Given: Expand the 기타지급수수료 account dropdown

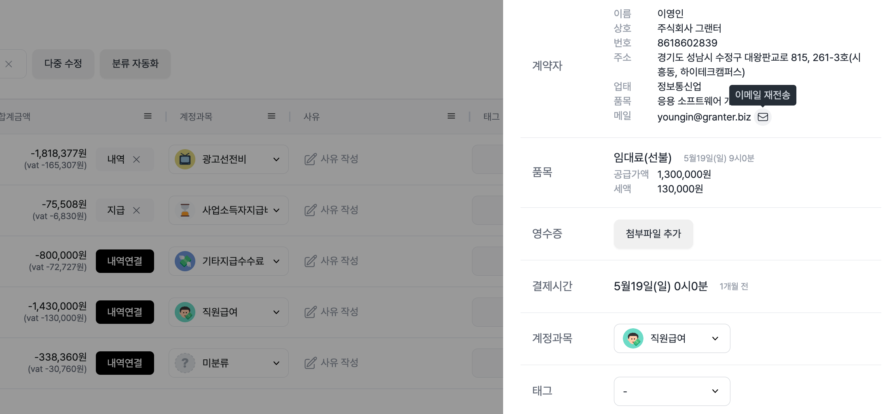Looking at the screenshot, I should click(276, 261).
